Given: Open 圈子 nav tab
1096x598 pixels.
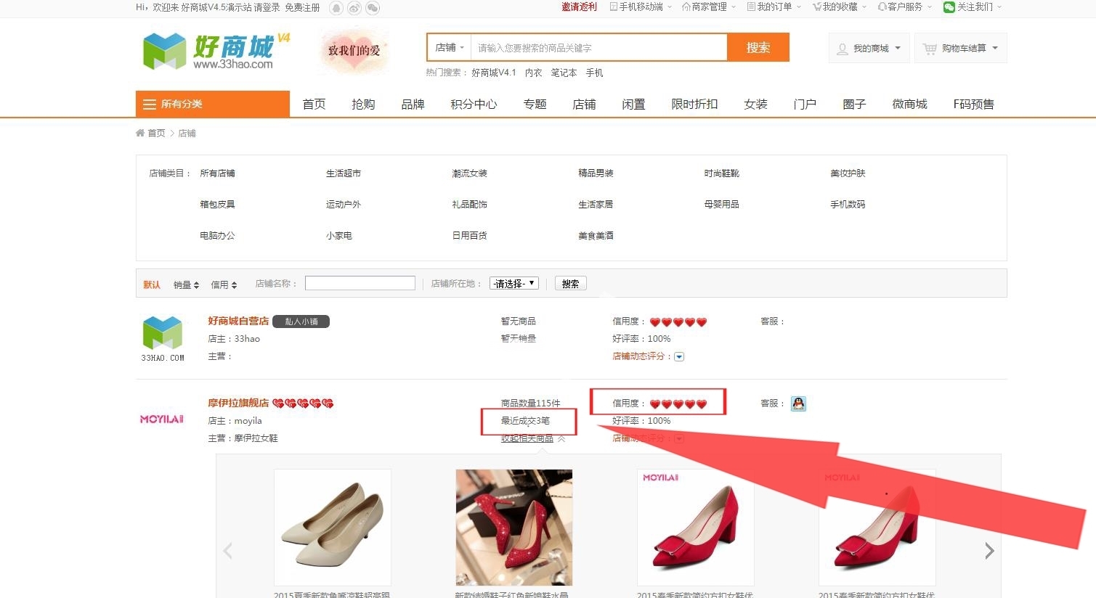Looking at the screenshot, I should pyautogui.click(x=854, y=105).
